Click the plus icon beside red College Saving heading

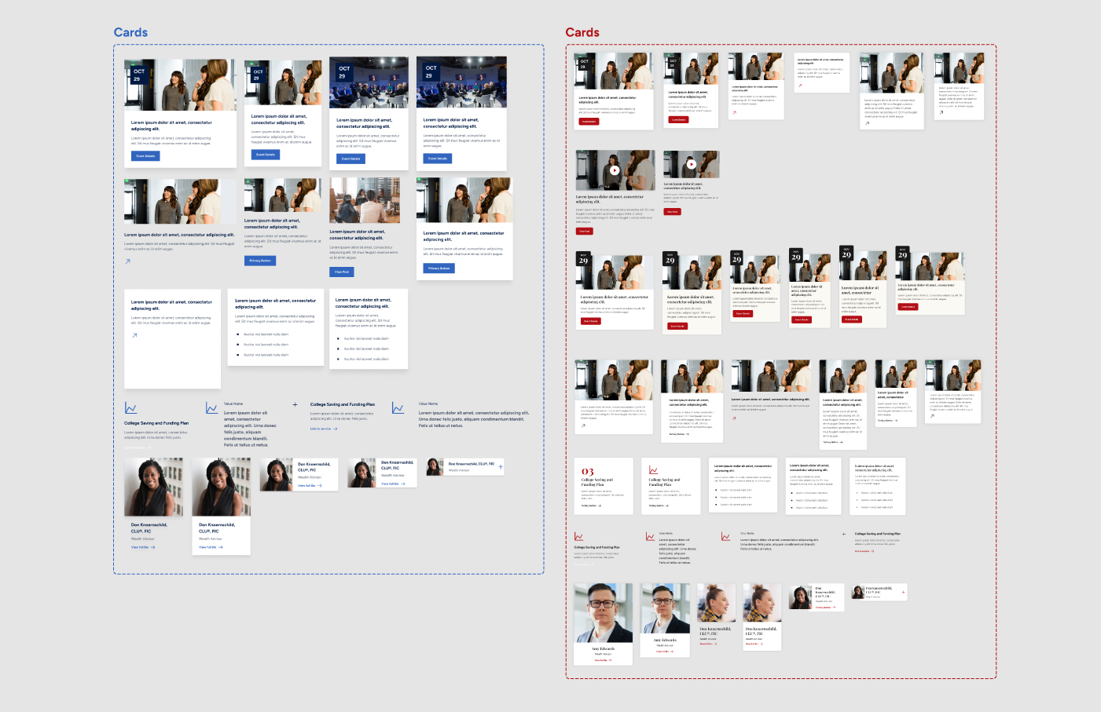click(844, 534)
